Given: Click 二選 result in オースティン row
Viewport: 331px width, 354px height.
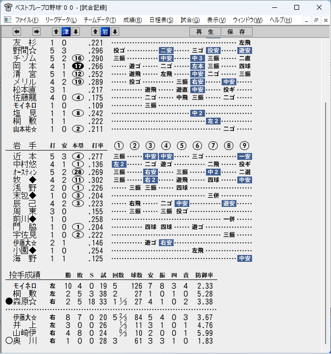Looking at the screenshot, I should click(x=245, y=172).
